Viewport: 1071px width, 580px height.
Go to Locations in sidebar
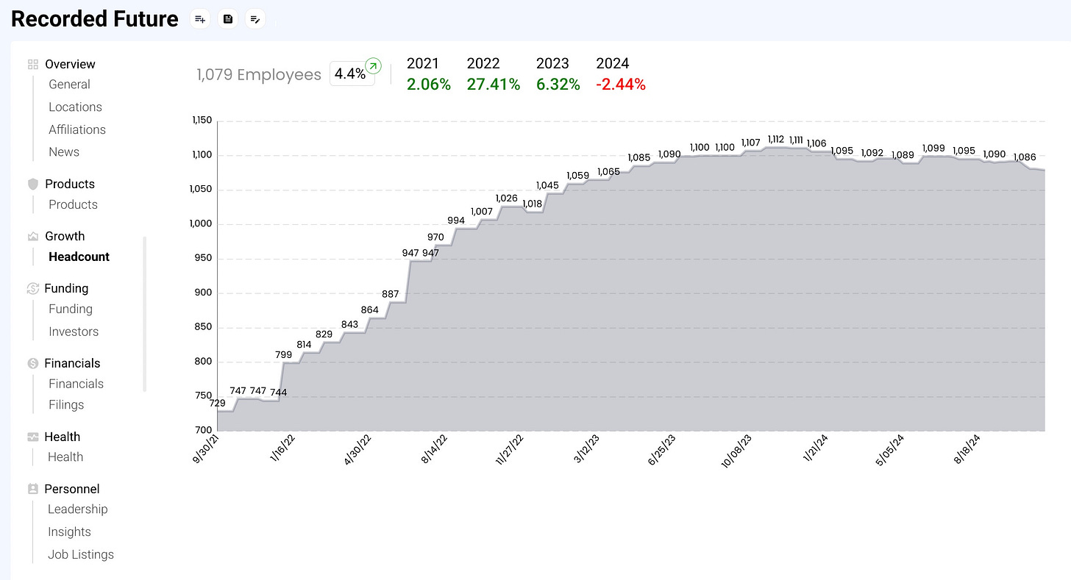pyautogui.click(x=75, y=107)
